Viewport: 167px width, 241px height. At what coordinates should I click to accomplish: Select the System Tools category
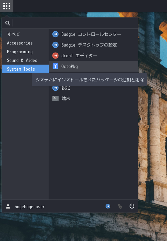click(25, 69)
